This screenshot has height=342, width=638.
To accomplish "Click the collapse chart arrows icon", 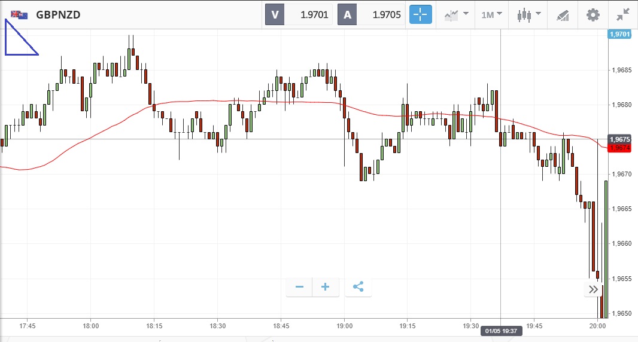I will click(623, 14).
